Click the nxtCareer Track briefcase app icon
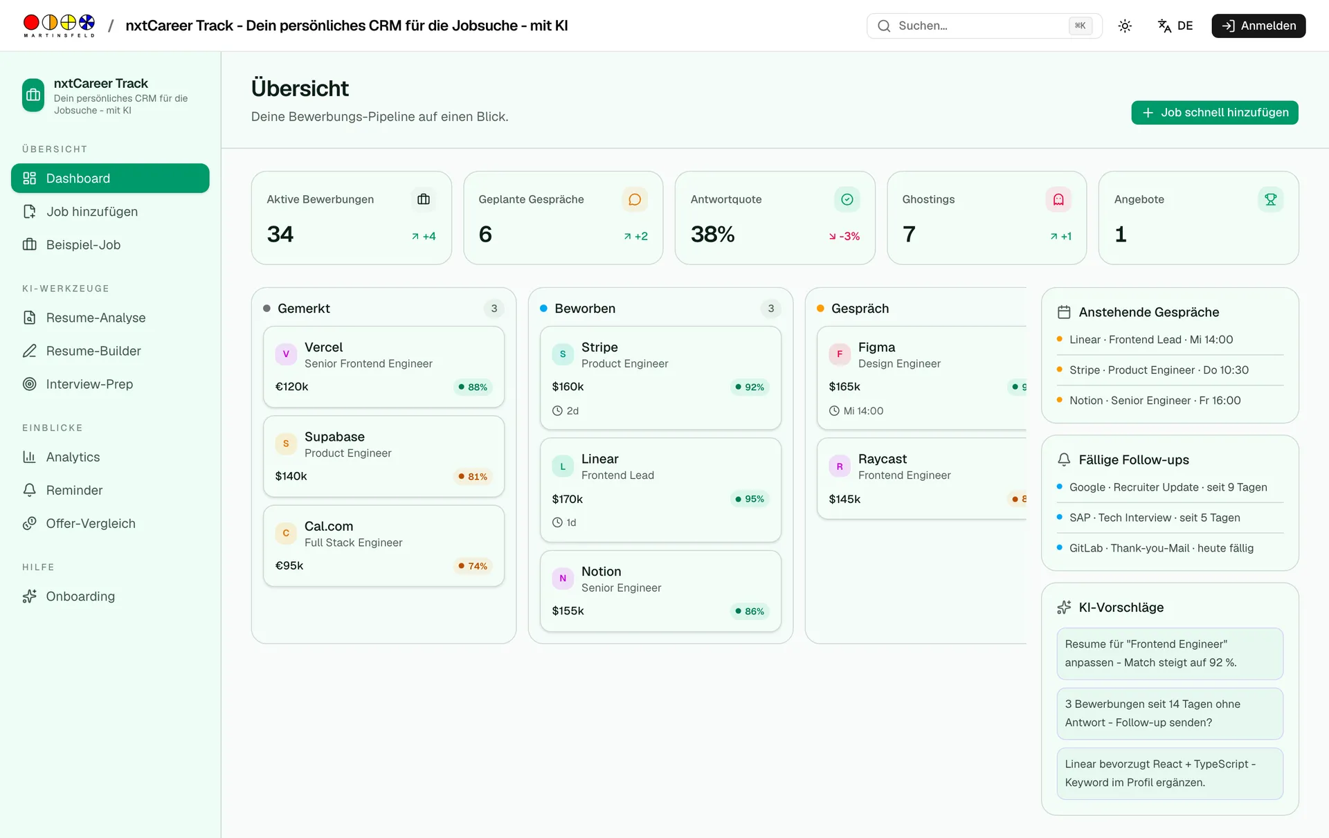 pyautogui.click(x=33, y=95)
